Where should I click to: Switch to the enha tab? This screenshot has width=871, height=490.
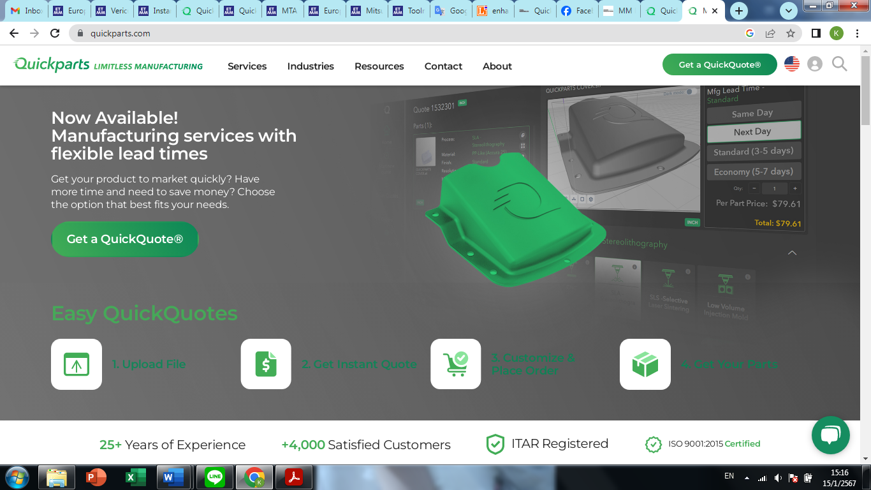pyautogui.click(x=492, y=11)
